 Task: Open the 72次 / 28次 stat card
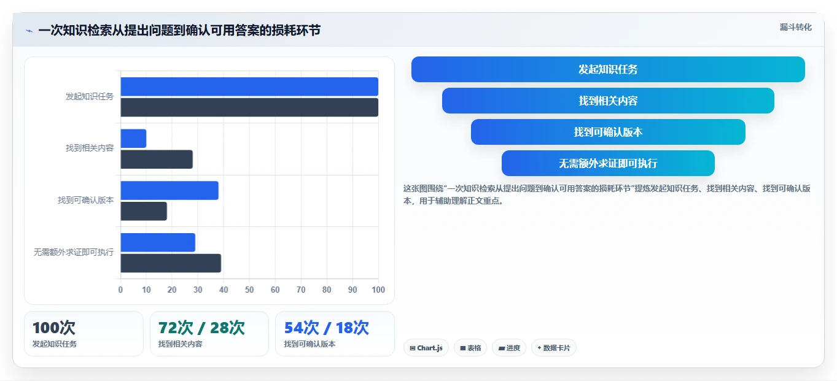[x=209, y=334]
